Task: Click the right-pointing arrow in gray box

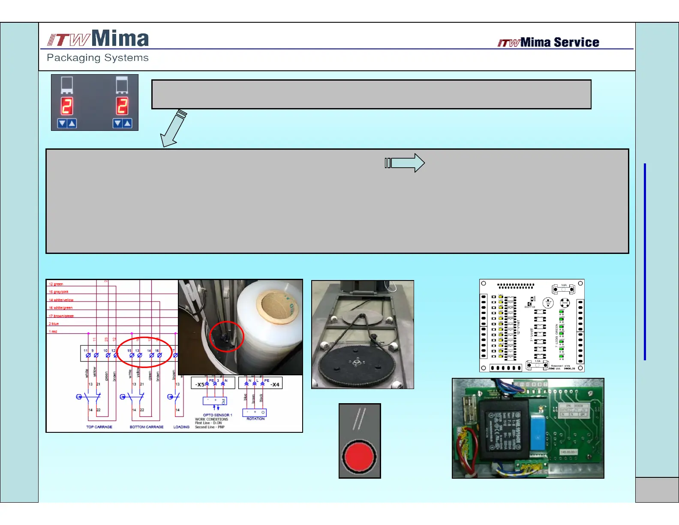Action: (x=405, y=163)
